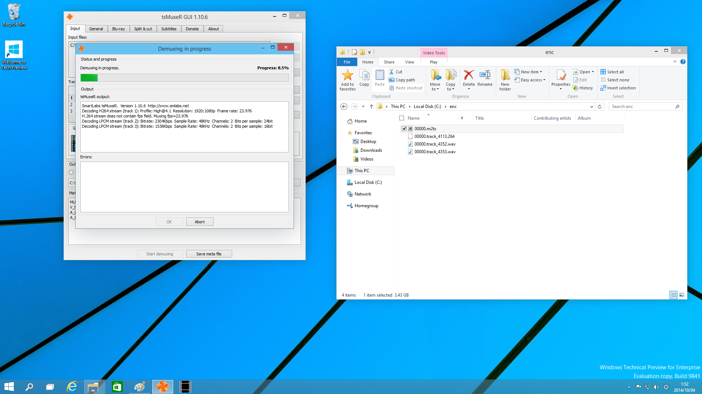Refresh the enc folder view
Image resolution: width=702 pixels, height=394 pixels.
pos(600,107)
